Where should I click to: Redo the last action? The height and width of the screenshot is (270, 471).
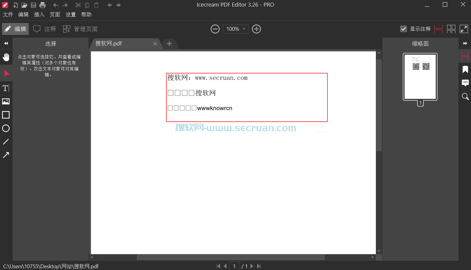pos(65,5)
